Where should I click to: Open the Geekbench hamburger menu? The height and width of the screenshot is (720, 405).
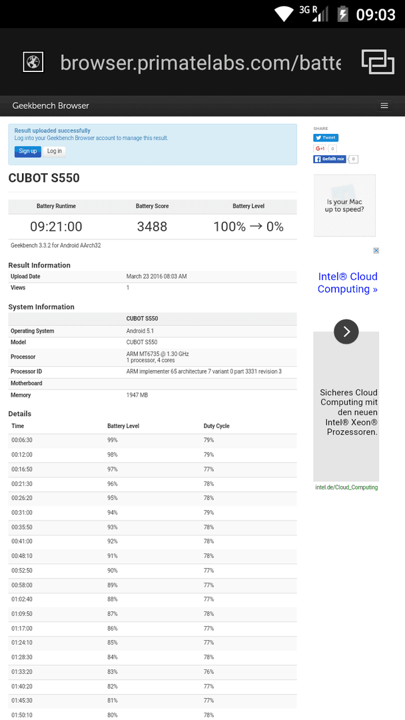[x=384, y=105]
